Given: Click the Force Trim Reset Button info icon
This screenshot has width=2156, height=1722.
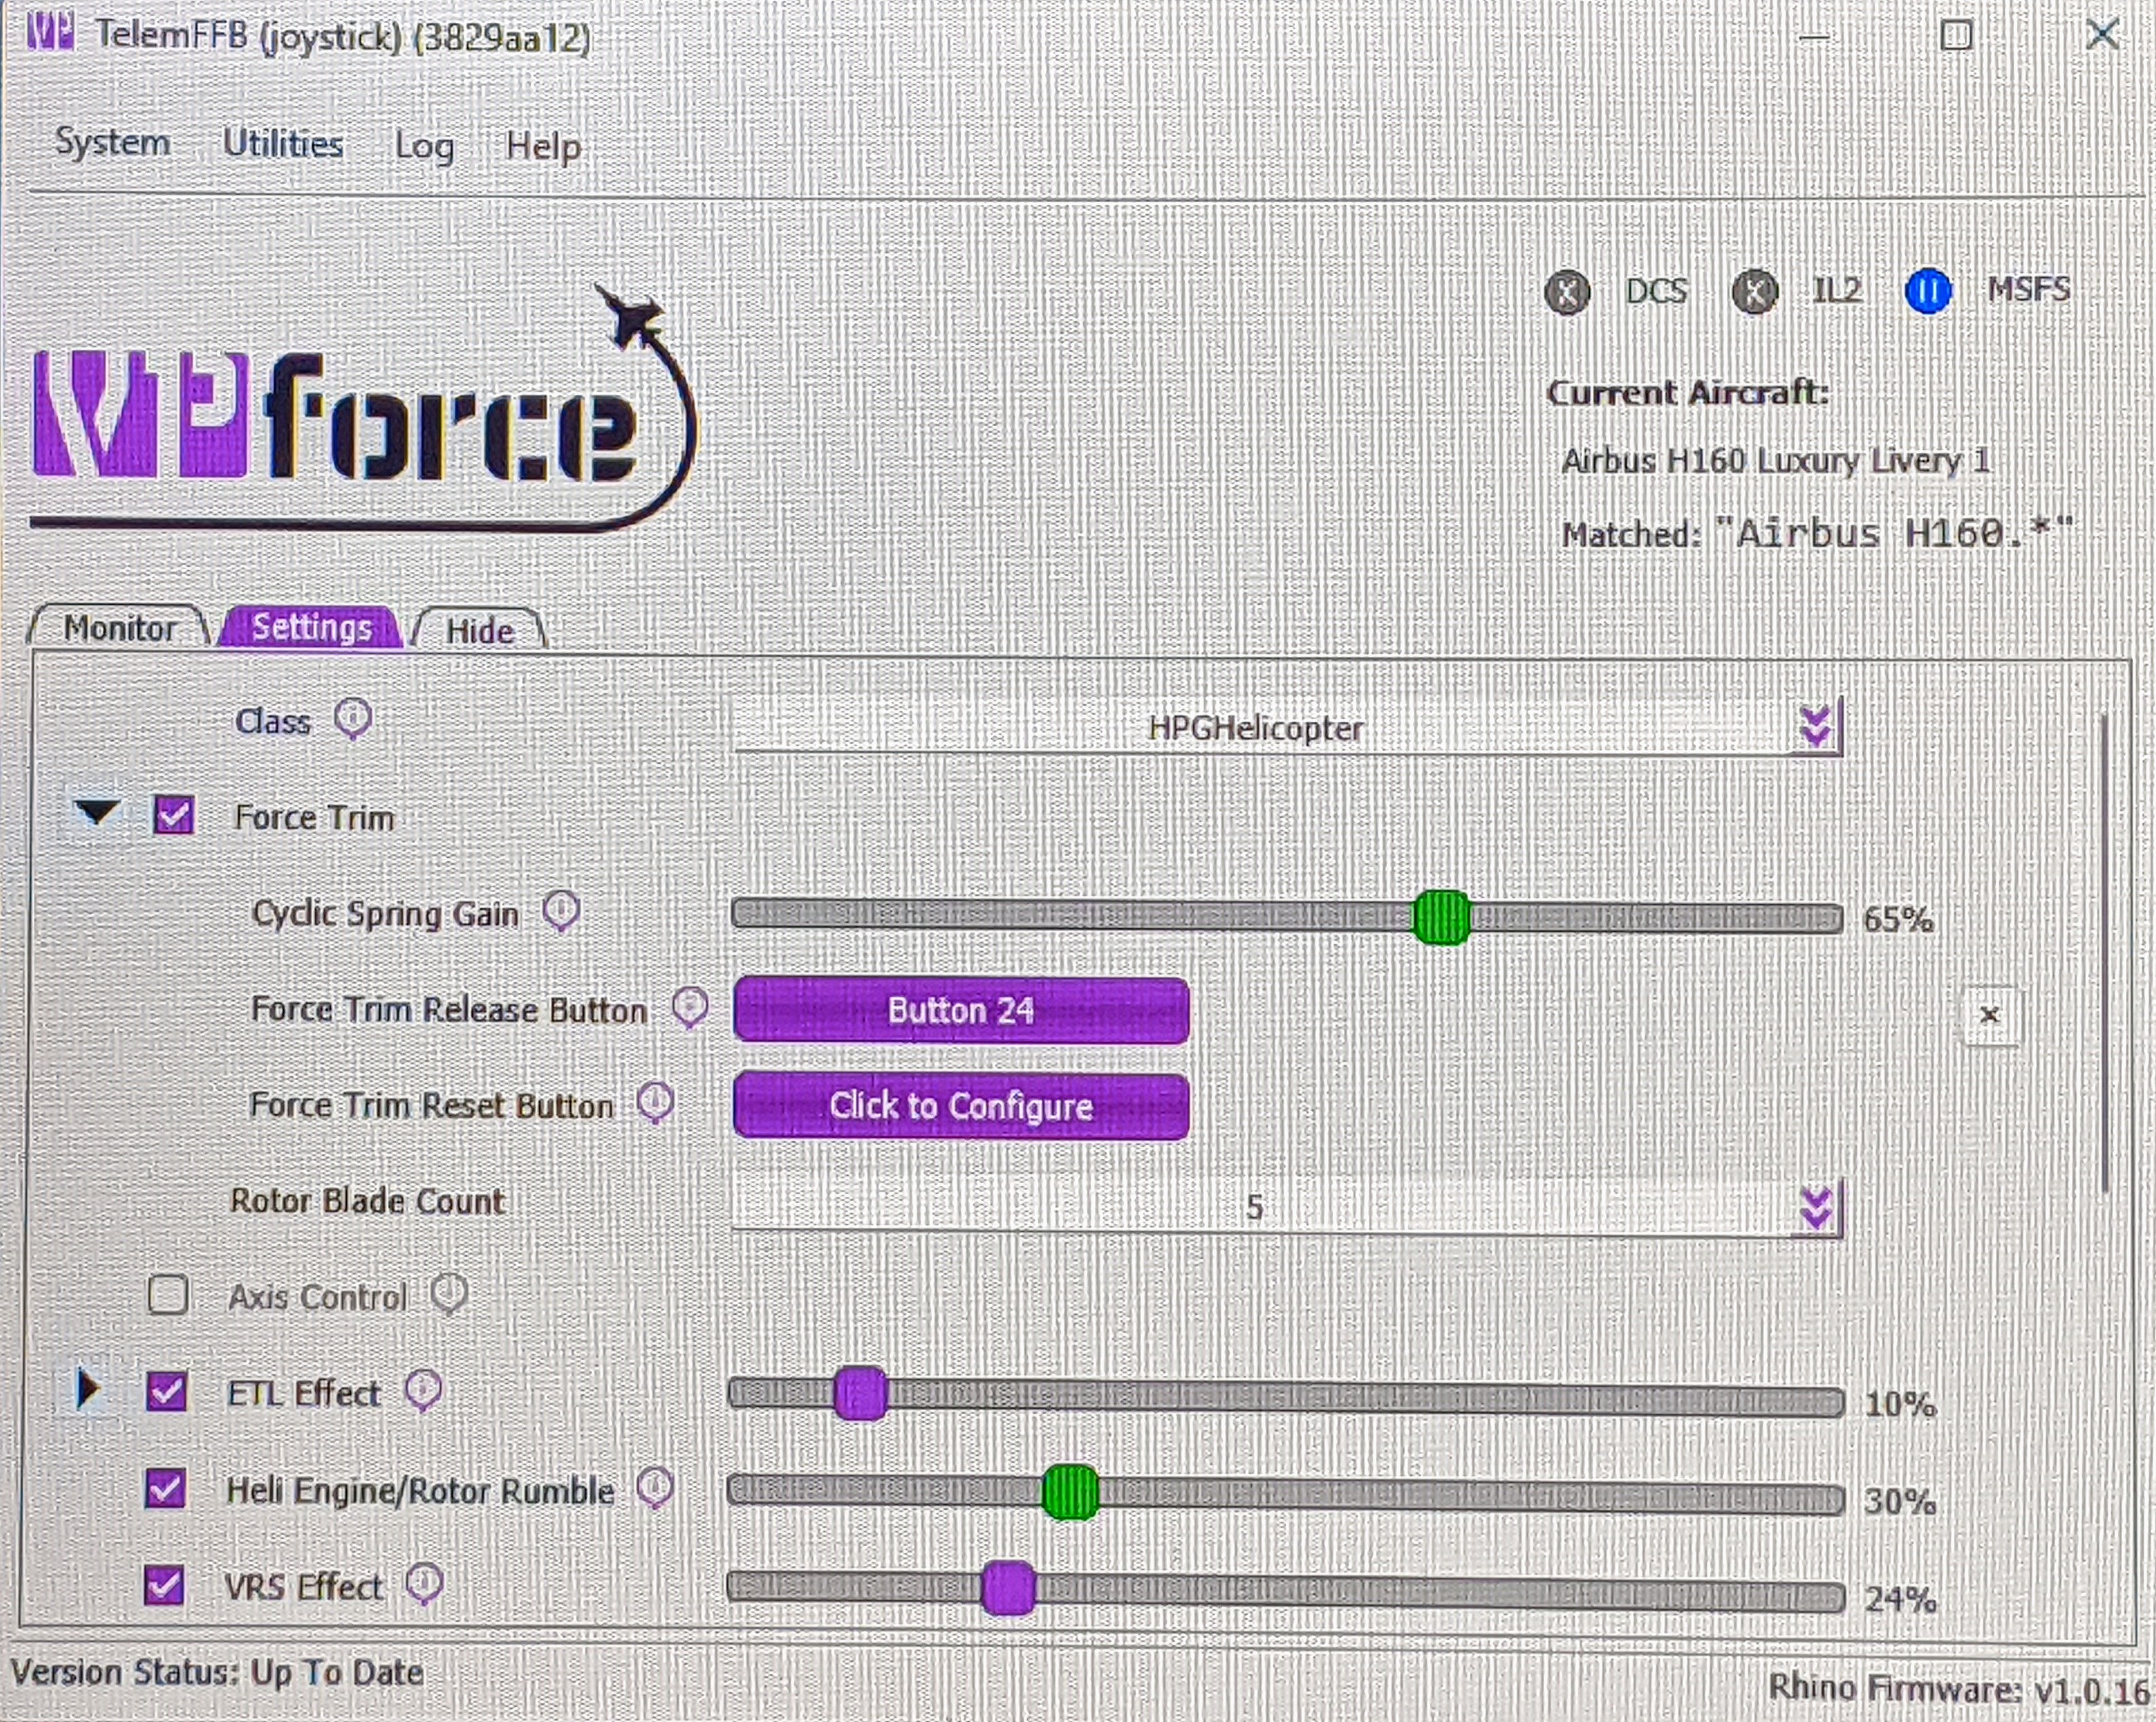Looking at the screenshot, I should (x=656, y=1102).
